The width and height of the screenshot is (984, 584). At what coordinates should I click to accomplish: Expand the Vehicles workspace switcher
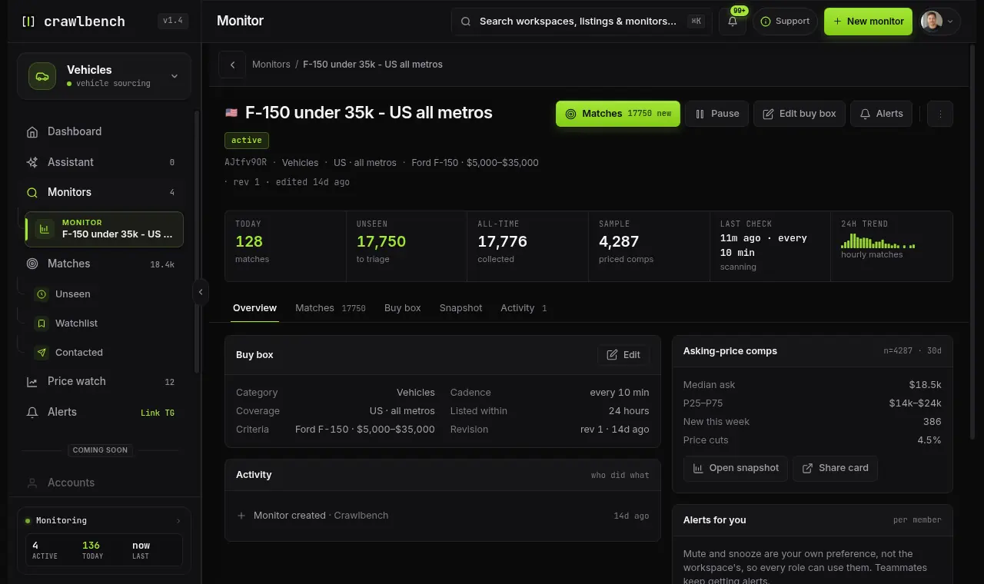pyautogui.click(x=104, y=76)
